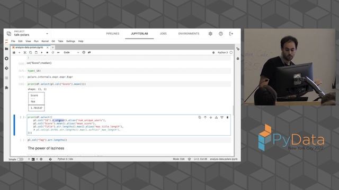Switch to the JOBS tab
Viewport: 339px width, 190px height.
163,34
